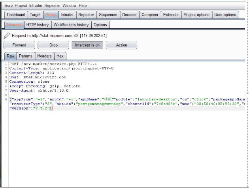View the HTTP history sub-tab
The height and width of the screenshot is (191, 249).
(38, 25)
